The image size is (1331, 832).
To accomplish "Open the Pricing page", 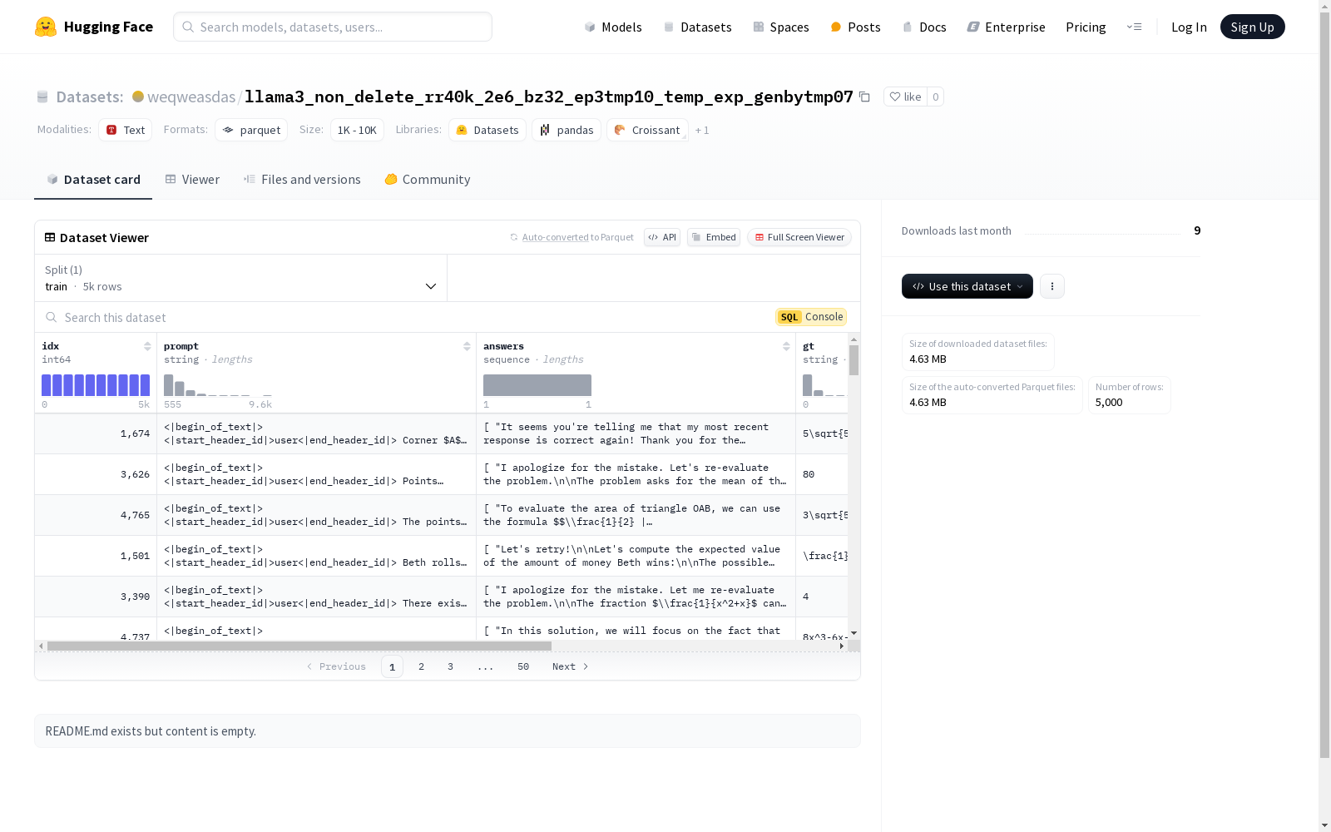I will 1086,27.
